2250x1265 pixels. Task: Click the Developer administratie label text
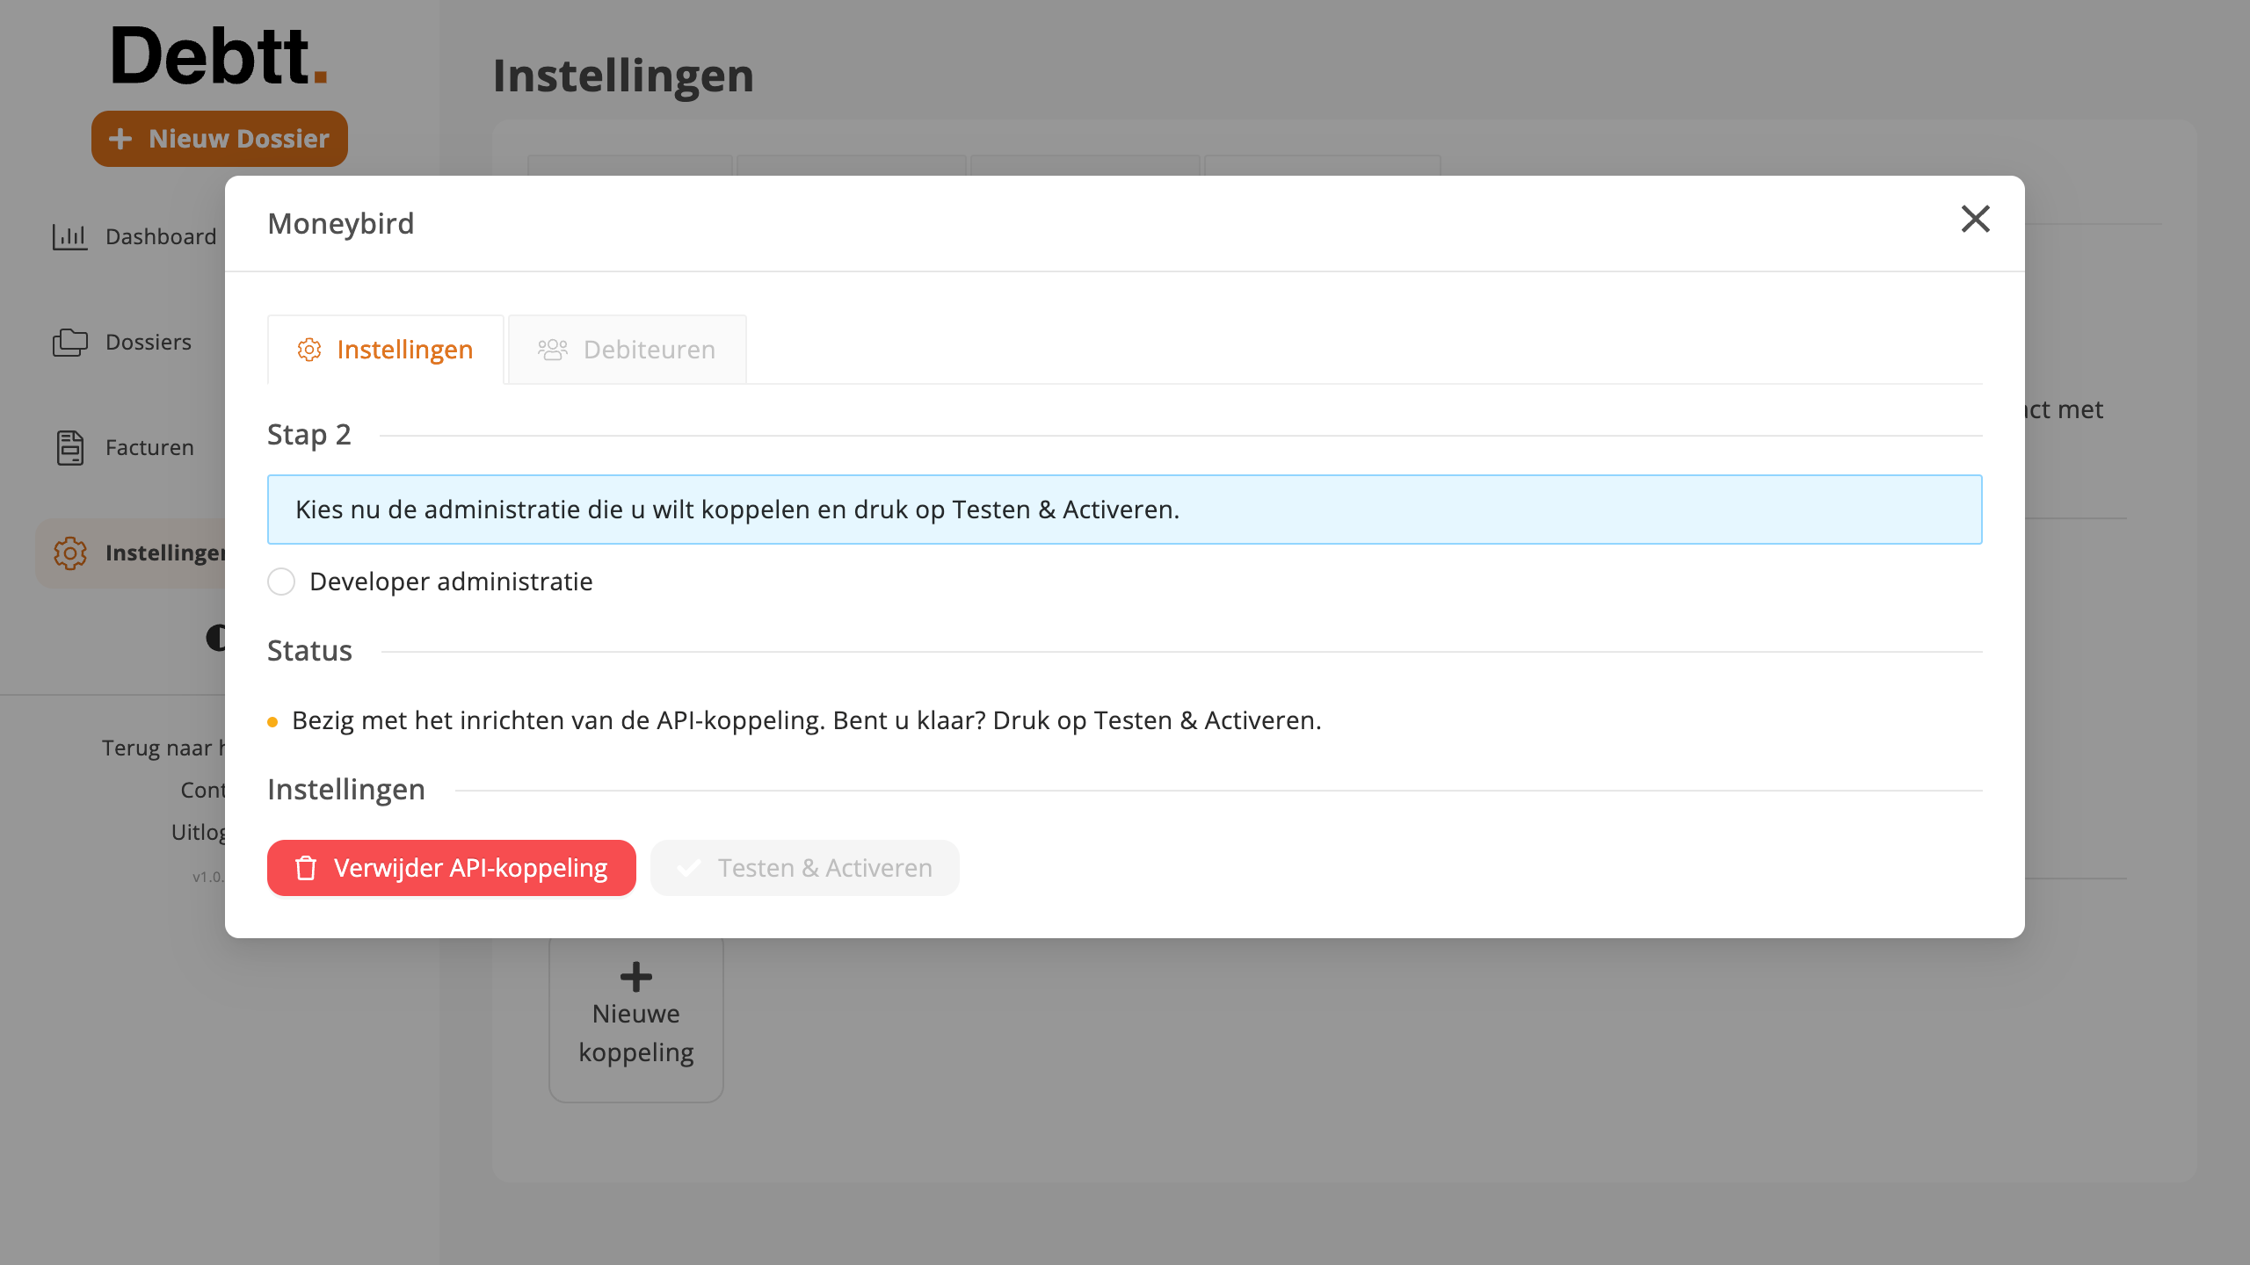pyautogui.click(x=451, y=582)
